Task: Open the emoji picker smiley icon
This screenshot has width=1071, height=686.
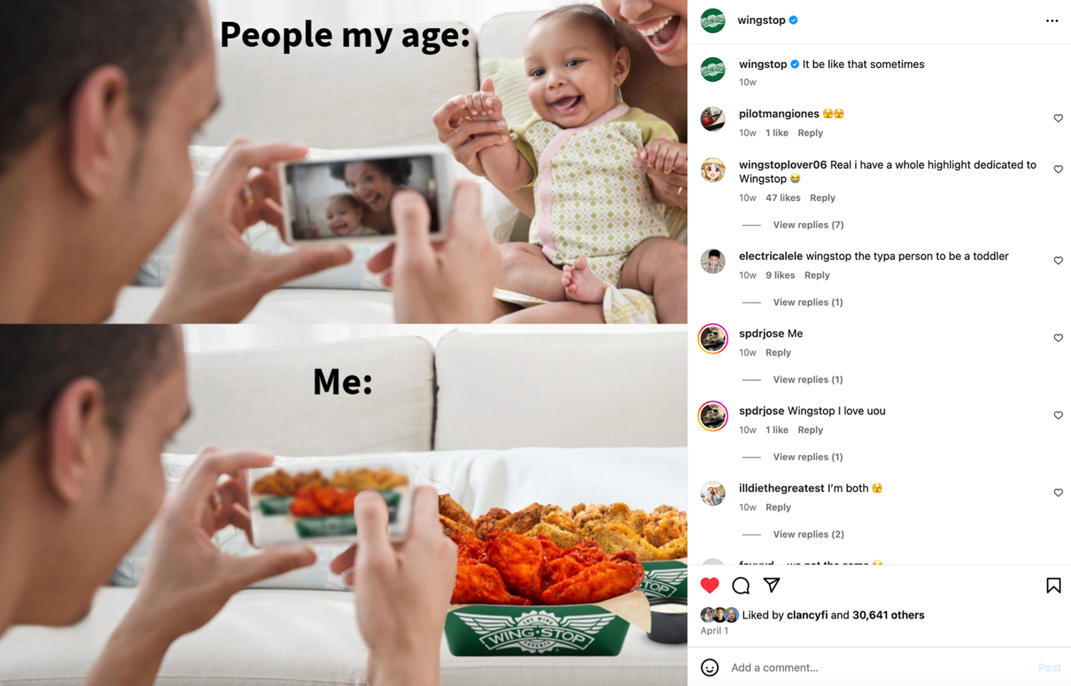Action: pos(710,667)
